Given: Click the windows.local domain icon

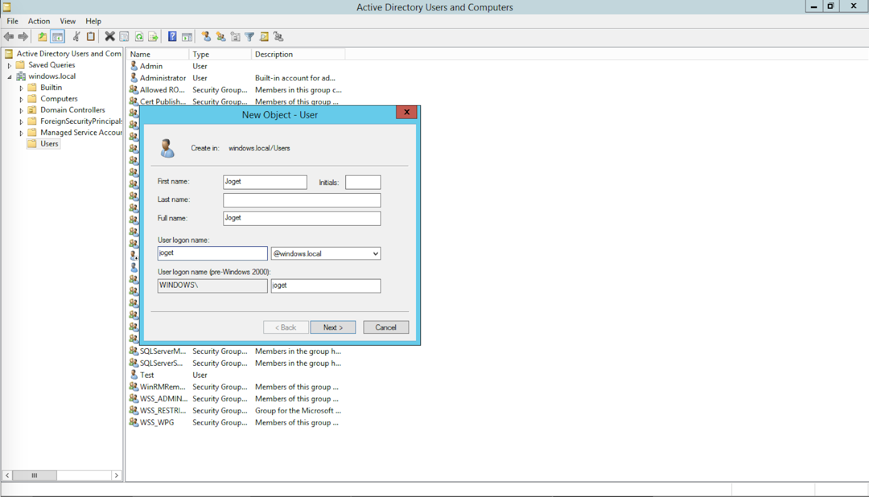Looking at the screenshot, I should pos(21,76).
